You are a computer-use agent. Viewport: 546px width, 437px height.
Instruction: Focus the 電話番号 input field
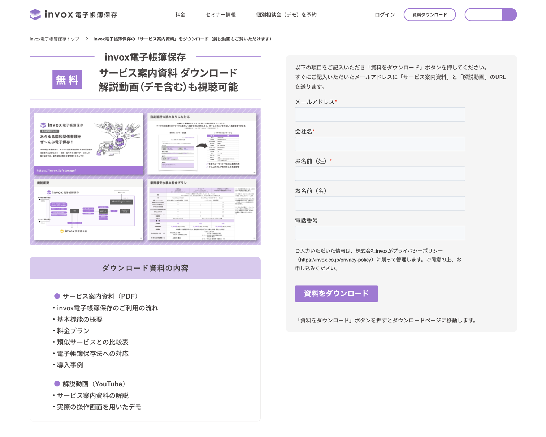click(380, 233)
